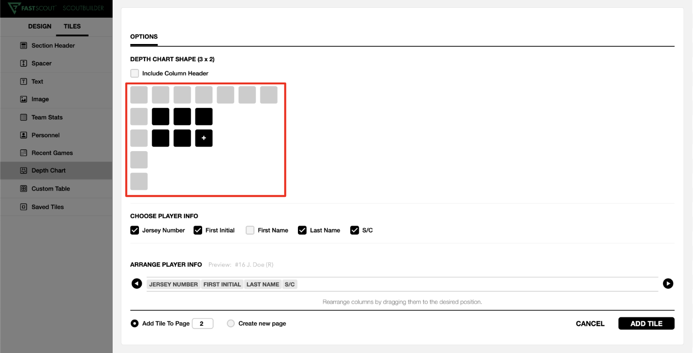Click the page number input field
This screenshot has height=353, width=693.
click(x=203, y=324)
